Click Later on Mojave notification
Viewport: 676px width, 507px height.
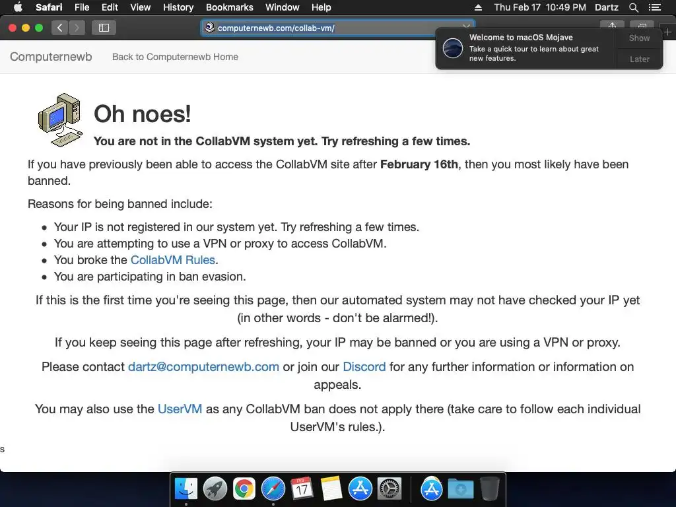click(639, 59)
